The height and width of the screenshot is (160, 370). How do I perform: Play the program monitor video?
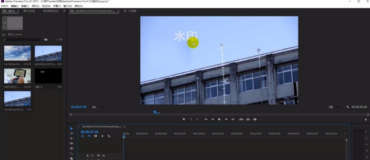[219, 119]
